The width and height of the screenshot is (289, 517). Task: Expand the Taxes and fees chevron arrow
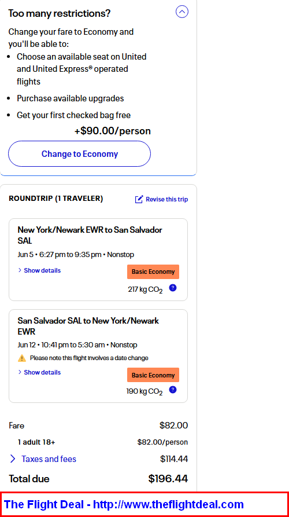tap(13, 459)
